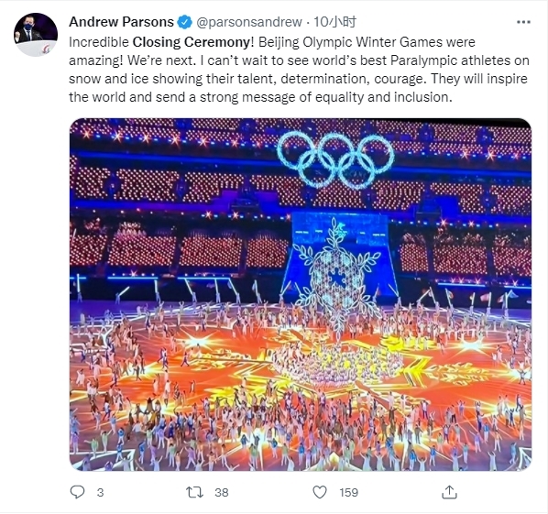Click the share upload icon

[x=449, y=492]
